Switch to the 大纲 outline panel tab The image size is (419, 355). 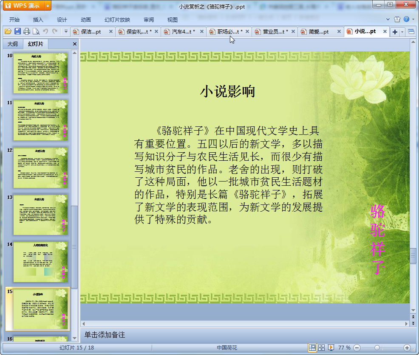point(13,44)
